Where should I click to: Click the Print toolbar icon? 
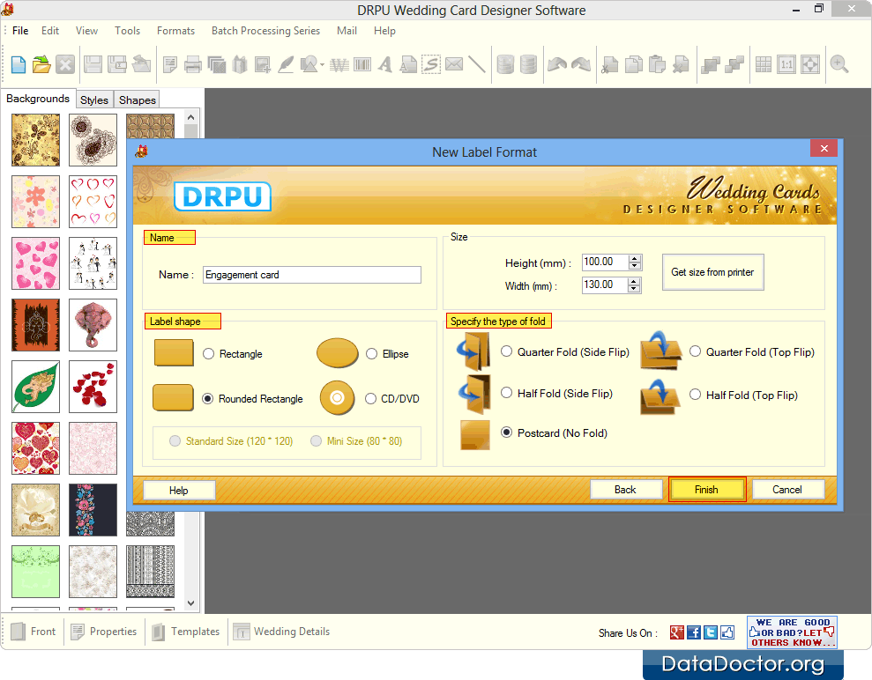pyautogui.click(x=193, y=65)
